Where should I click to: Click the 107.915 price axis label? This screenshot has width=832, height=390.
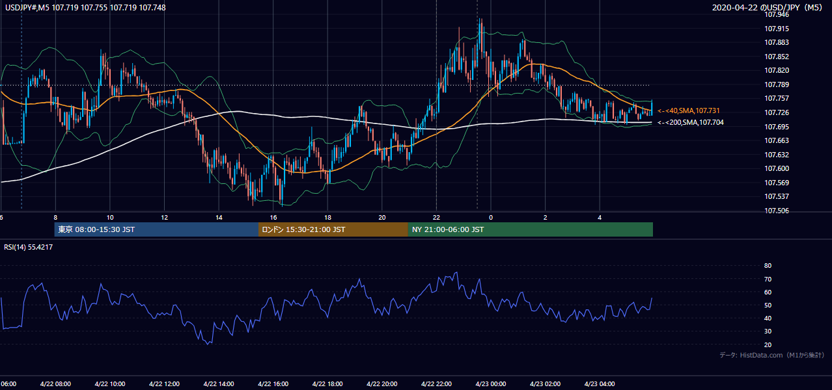(776, 29)
